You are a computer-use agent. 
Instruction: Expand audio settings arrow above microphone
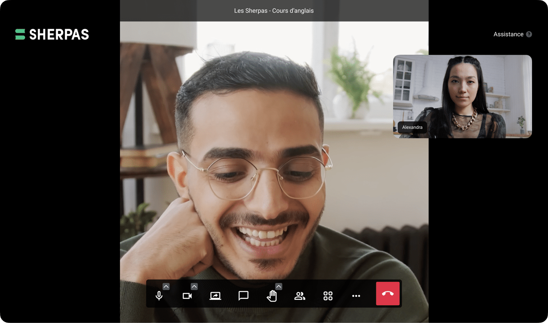click(x=166, y=286)
